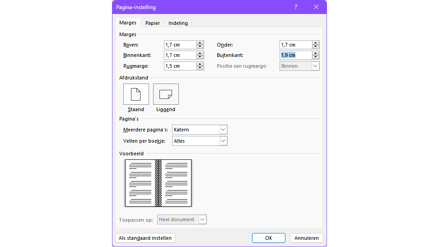Viewport: 439px width, 247px height.
Task: Click the booklet preview thumbnail
Action: [x=158, y=183]
